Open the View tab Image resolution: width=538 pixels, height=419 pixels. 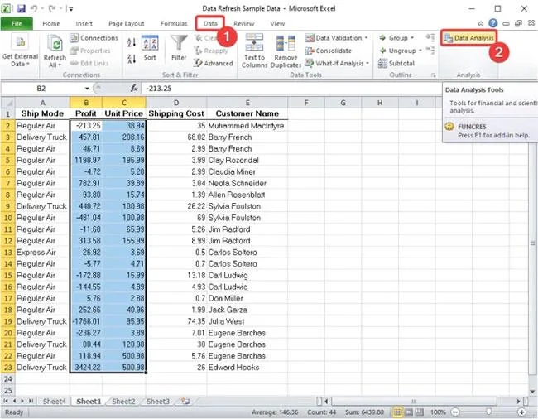277,24
